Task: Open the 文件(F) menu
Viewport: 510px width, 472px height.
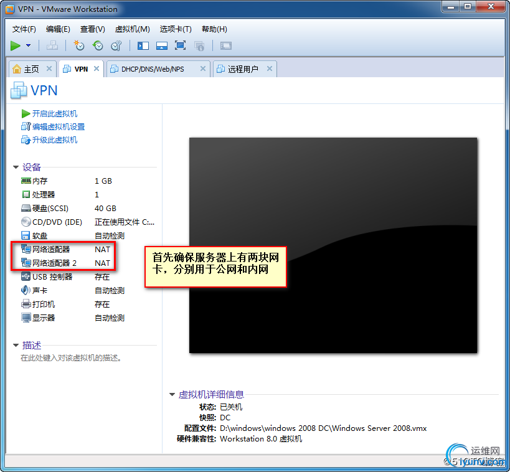Action: 24,29
